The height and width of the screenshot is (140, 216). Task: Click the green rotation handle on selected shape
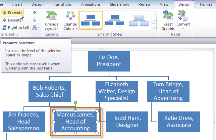tap(75, 102)
